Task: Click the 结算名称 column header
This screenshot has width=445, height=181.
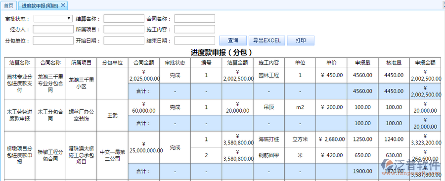Action: pyautogui.click(x=20, y=62)
